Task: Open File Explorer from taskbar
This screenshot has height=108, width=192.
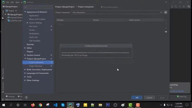Action: (100, 105)
